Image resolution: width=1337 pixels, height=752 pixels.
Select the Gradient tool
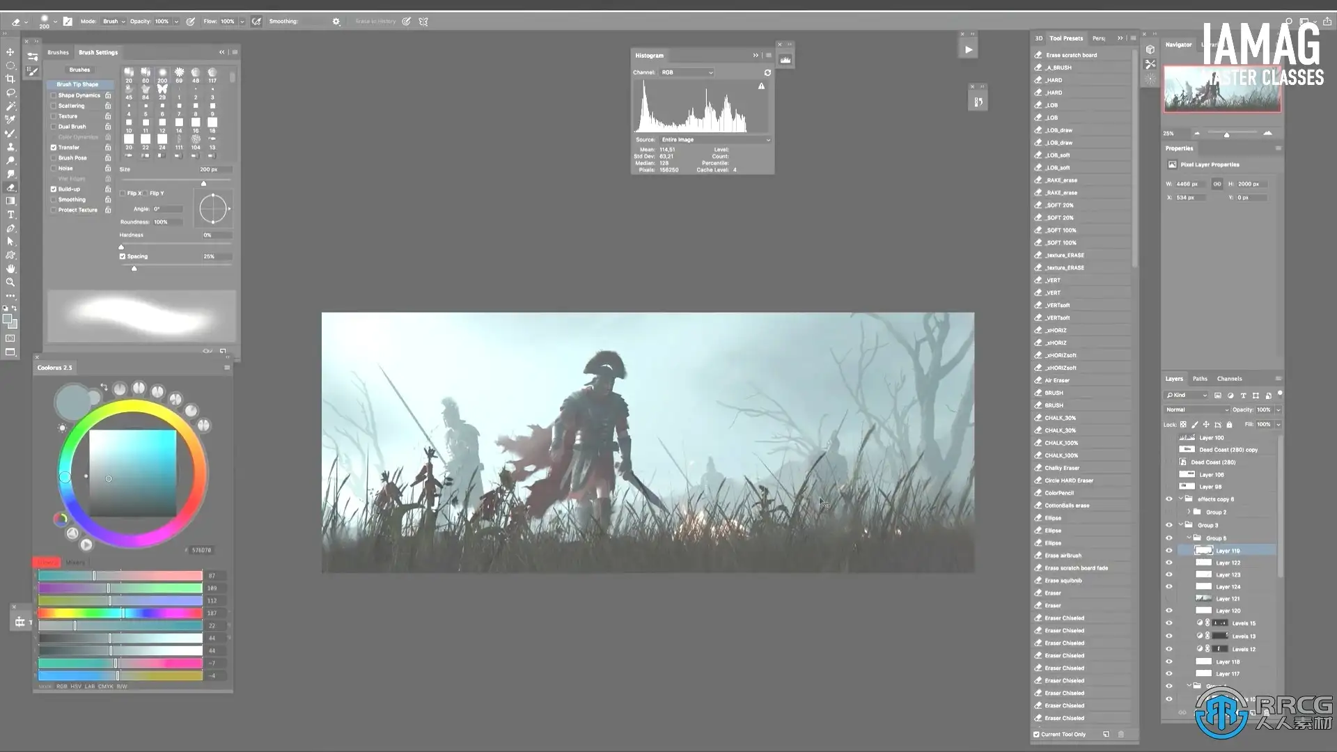pos(10,201)
